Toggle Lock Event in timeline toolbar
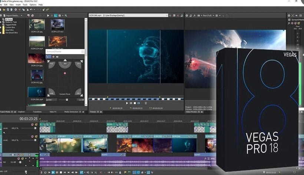Screen dimensions: 304x175 pyautogui.click(x=120, y=172)
